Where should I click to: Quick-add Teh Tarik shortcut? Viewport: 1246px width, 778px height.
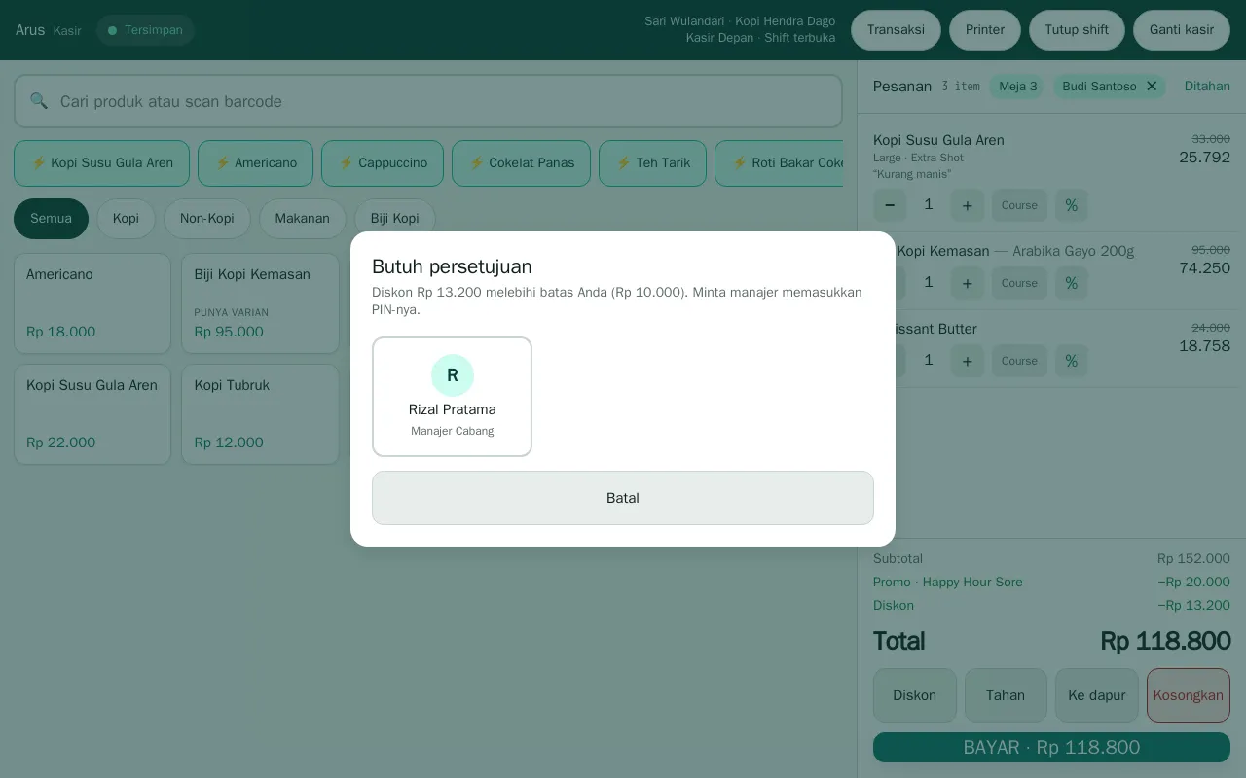coord(652,163)
